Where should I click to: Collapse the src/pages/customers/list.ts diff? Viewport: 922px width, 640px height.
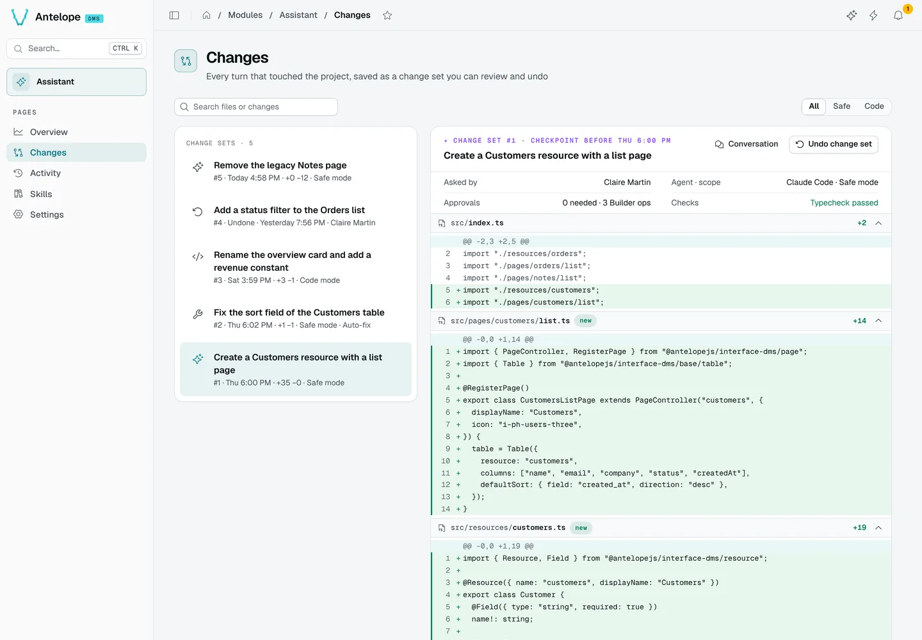878,321
